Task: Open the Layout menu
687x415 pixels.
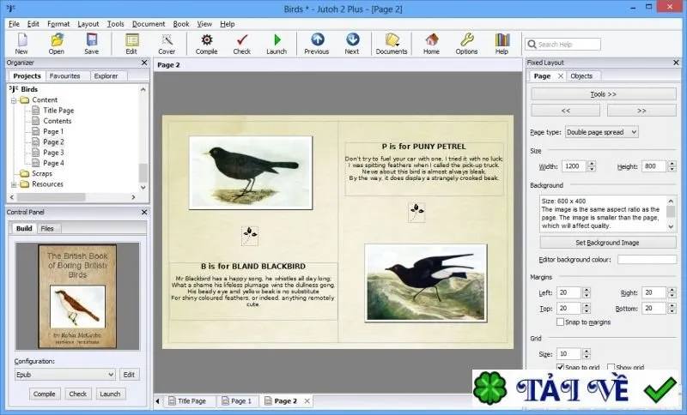Action: [x=88, y=24]
